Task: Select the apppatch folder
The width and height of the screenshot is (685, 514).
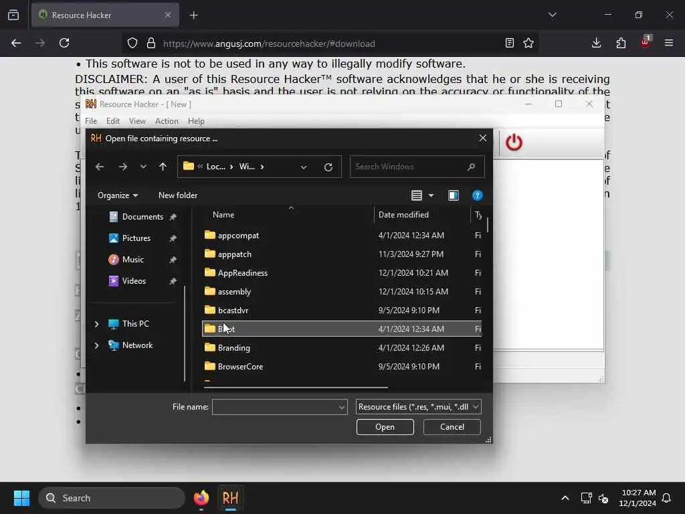Action: (342, 254)
